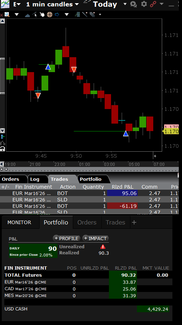The height and width of the screenshot is (325, 182).
Task: Click the chart application icon at top-left
Action: [5, 4]
